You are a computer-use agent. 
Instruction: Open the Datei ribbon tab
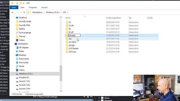point(14,7)
